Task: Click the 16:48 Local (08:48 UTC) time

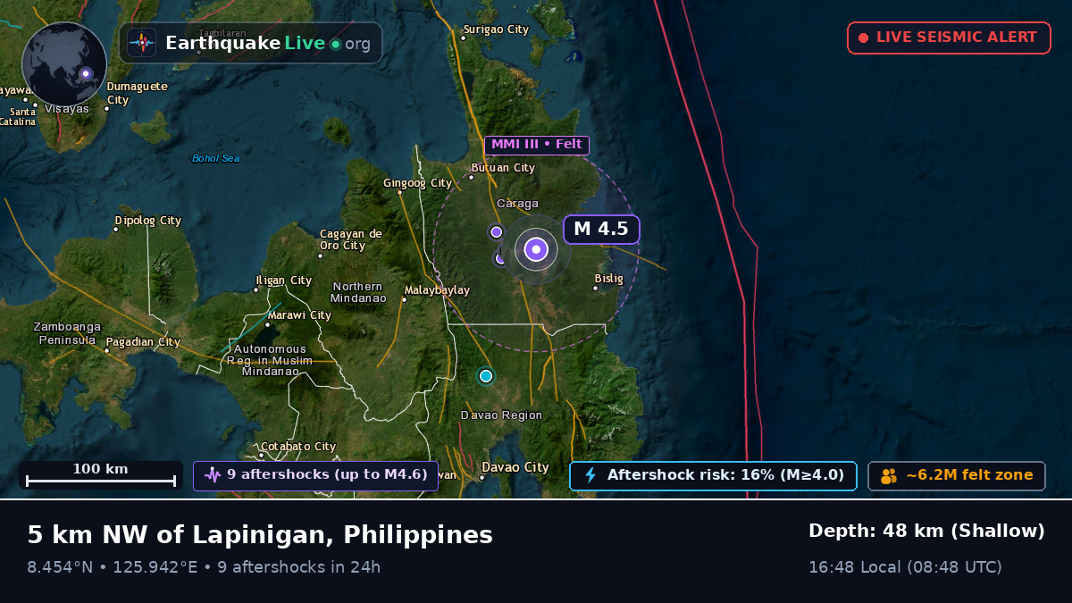Action: point(905,567)
